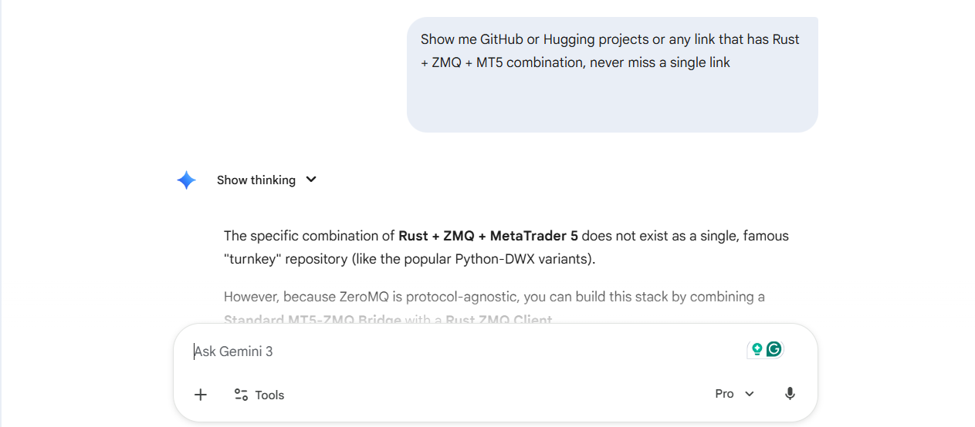Click the Tools sliders icon

pos(241,395)
